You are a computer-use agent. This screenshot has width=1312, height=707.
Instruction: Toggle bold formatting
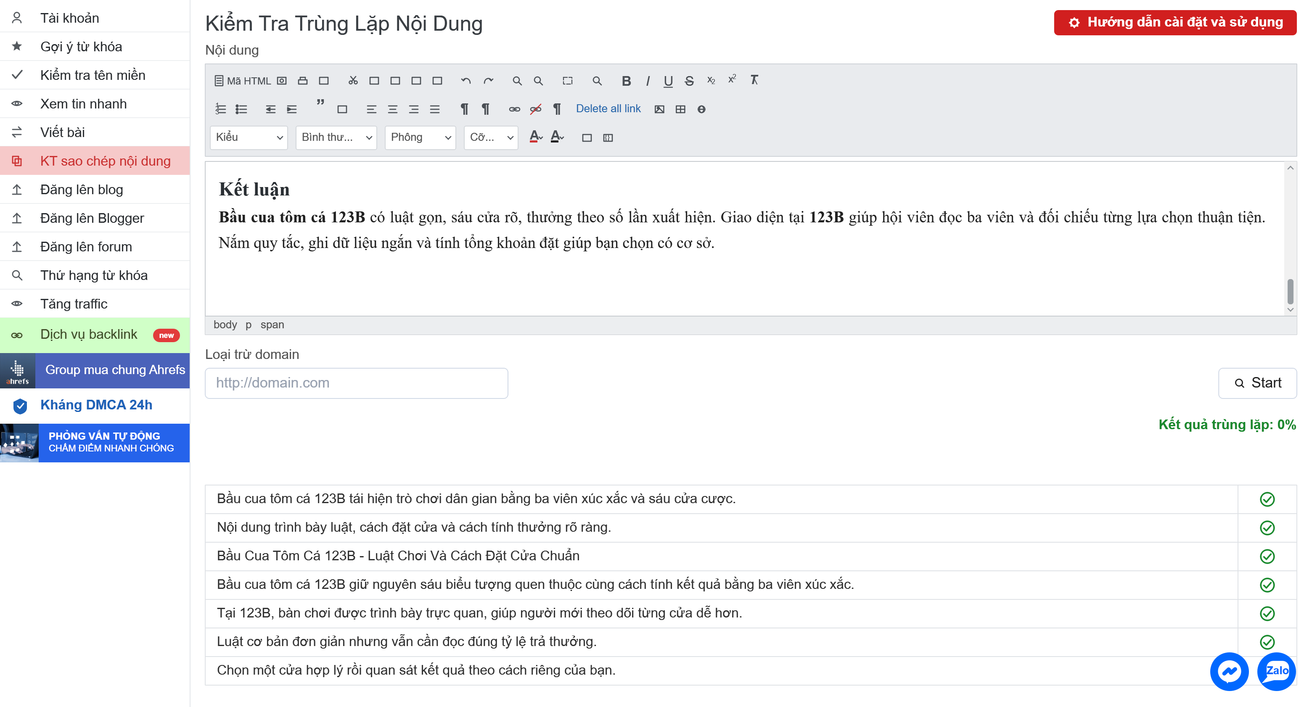(x=627, y=81)
